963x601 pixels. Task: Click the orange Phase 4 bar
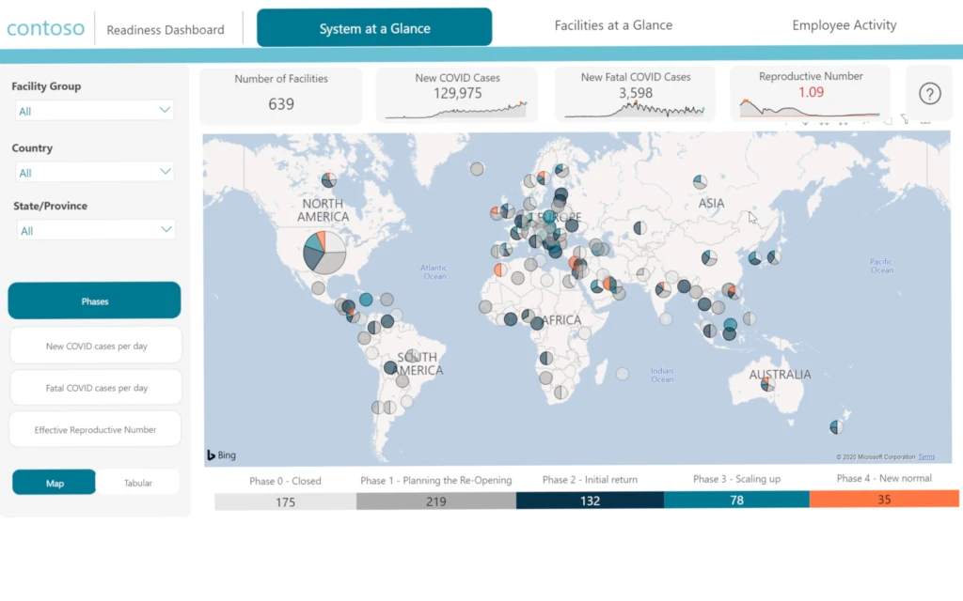pyautogui.click(x=883, y=500)
